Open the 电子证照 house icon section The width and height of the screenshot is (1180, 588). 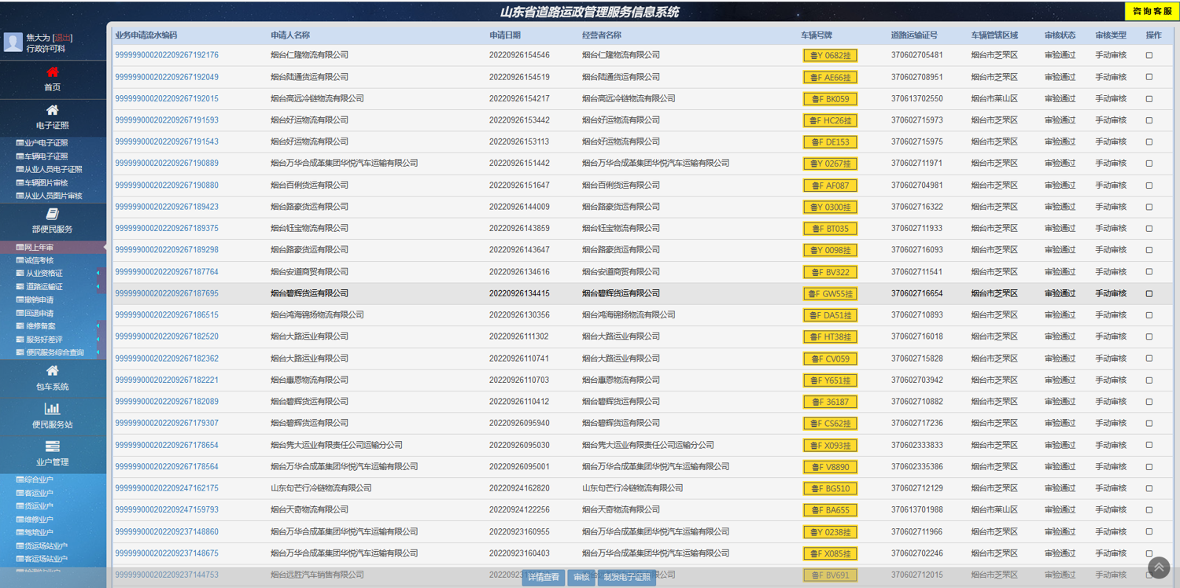pyautogui.click(x=52, y=110)
